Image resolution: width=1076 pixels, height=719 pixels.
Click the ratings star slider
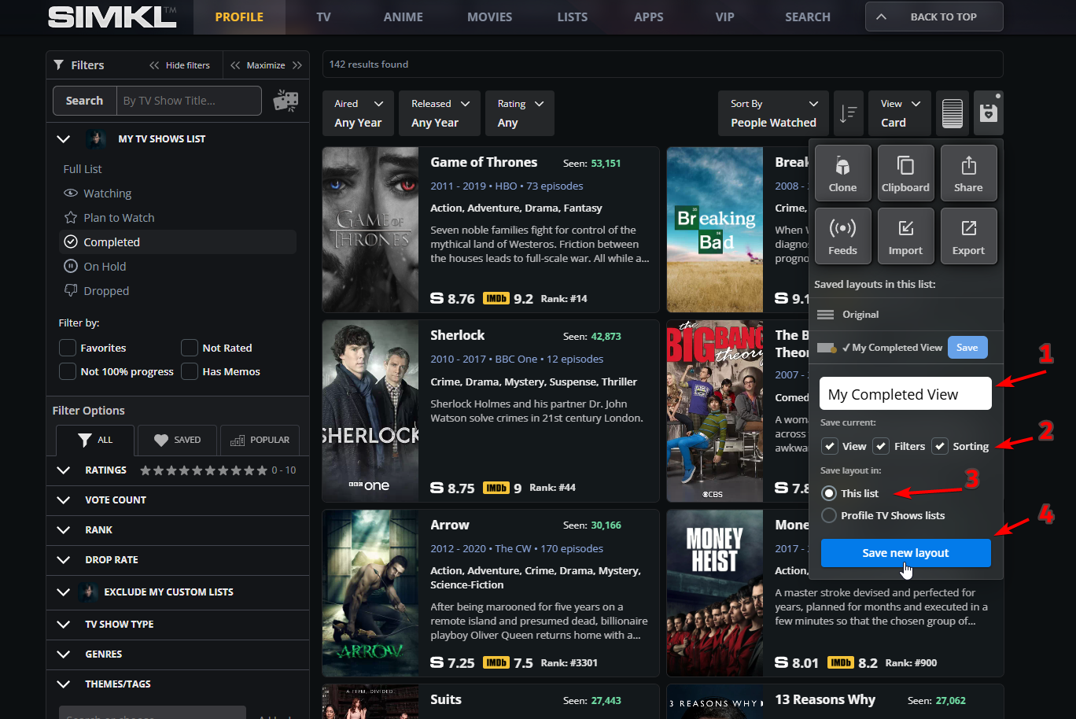coord(204,470)
